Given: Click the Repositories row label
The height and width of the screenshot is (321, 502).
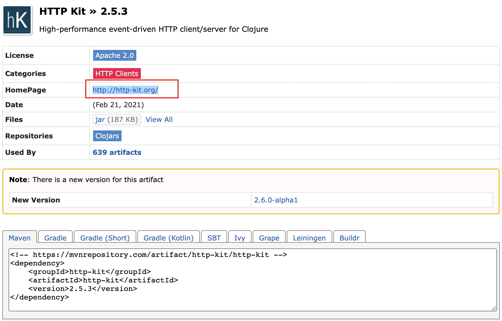Looking at the screenshot, I should point(29,136).
